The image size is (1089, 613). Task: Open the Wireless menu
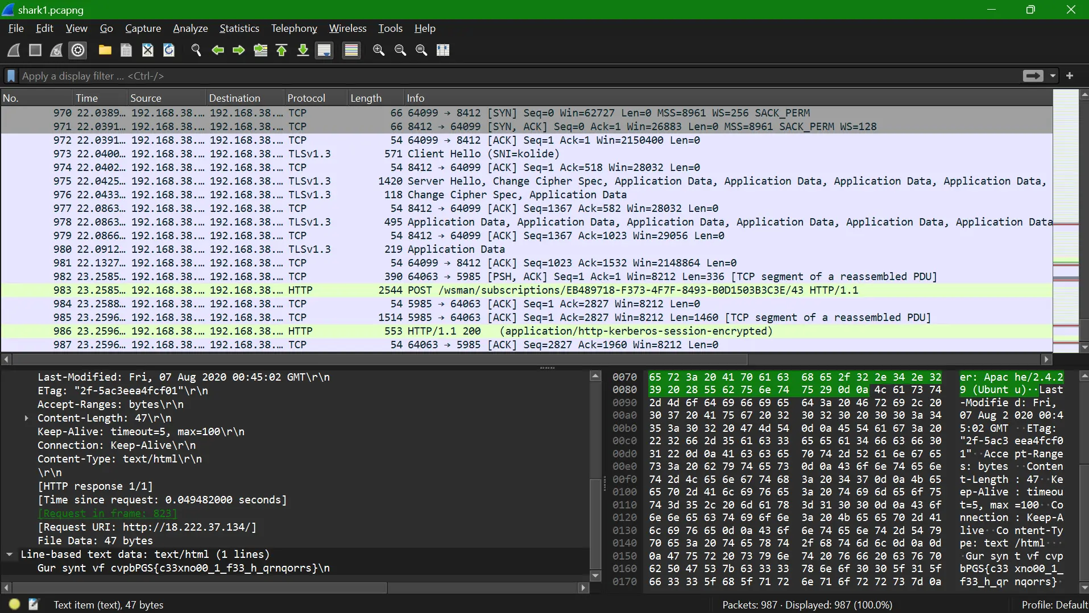(x=348, y=28)
